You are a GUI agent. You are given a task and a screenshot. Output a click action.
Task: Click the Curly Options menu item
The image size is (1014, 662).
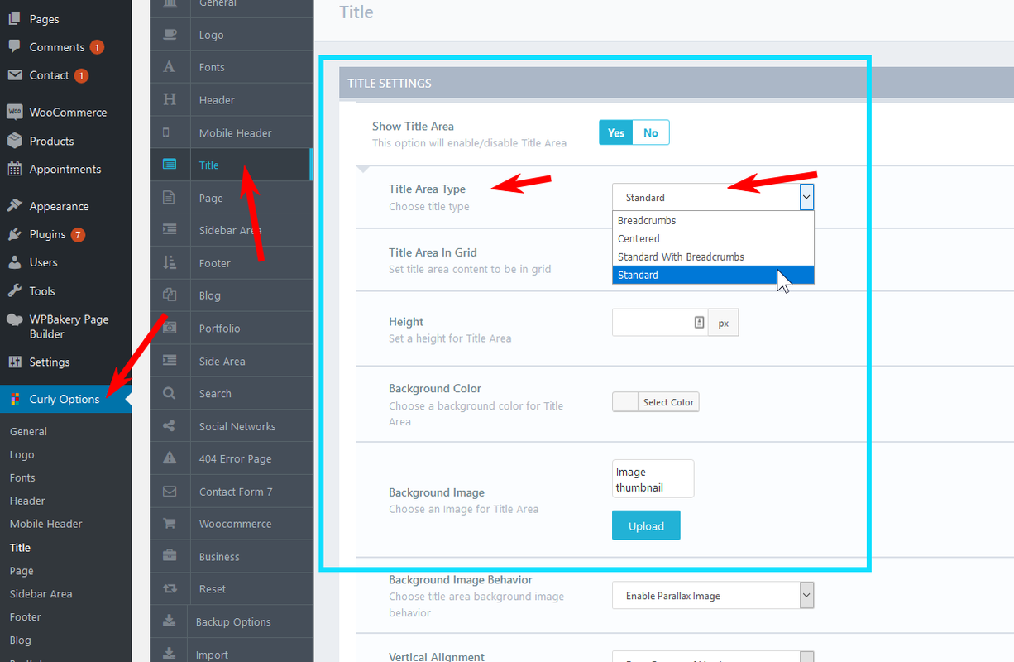click(x=65, y=399)
